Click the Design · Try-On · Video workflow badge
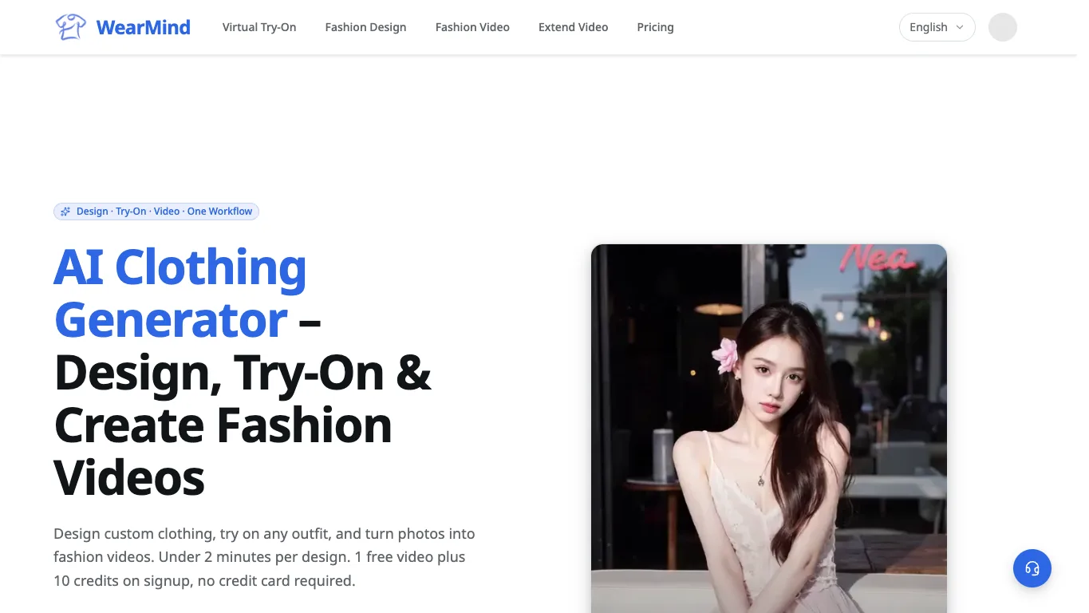 pyautogui.click(x=156, y=212)
